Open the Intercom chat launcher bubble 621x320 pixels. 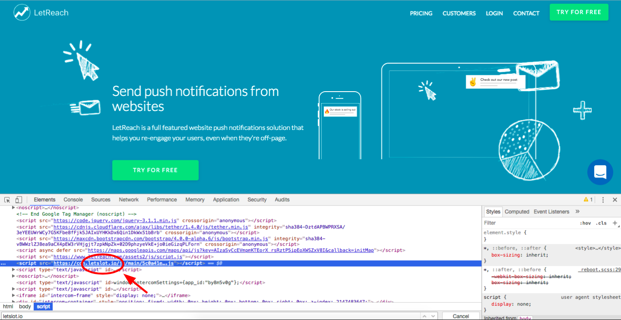[600, 172]
